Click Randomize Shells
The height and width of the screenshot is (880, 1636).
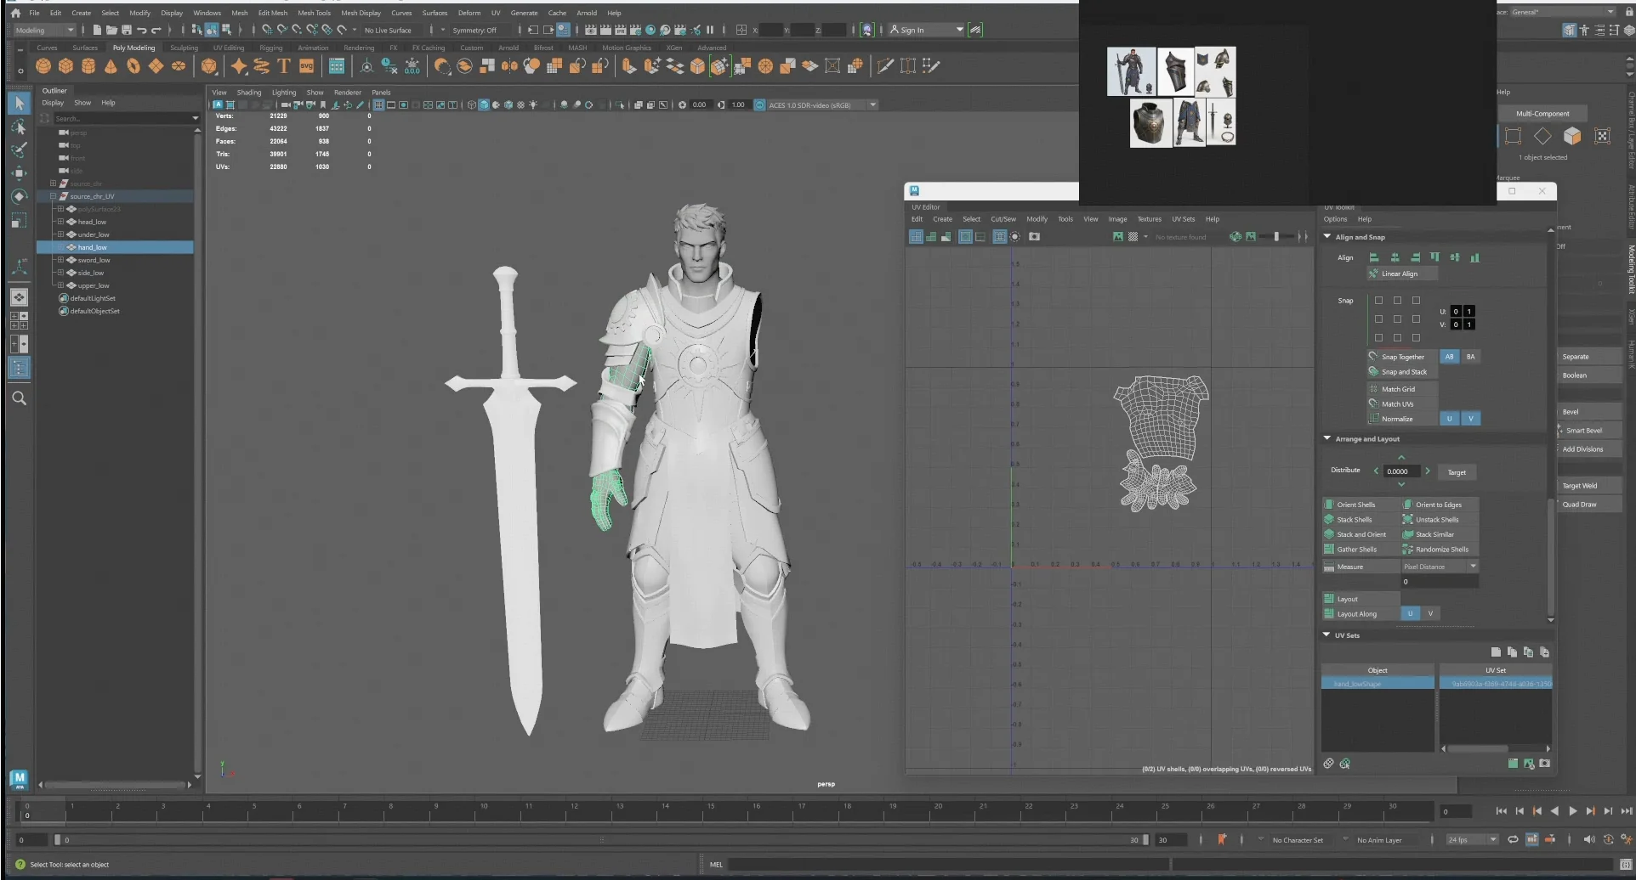click(x=1441, y=550)
